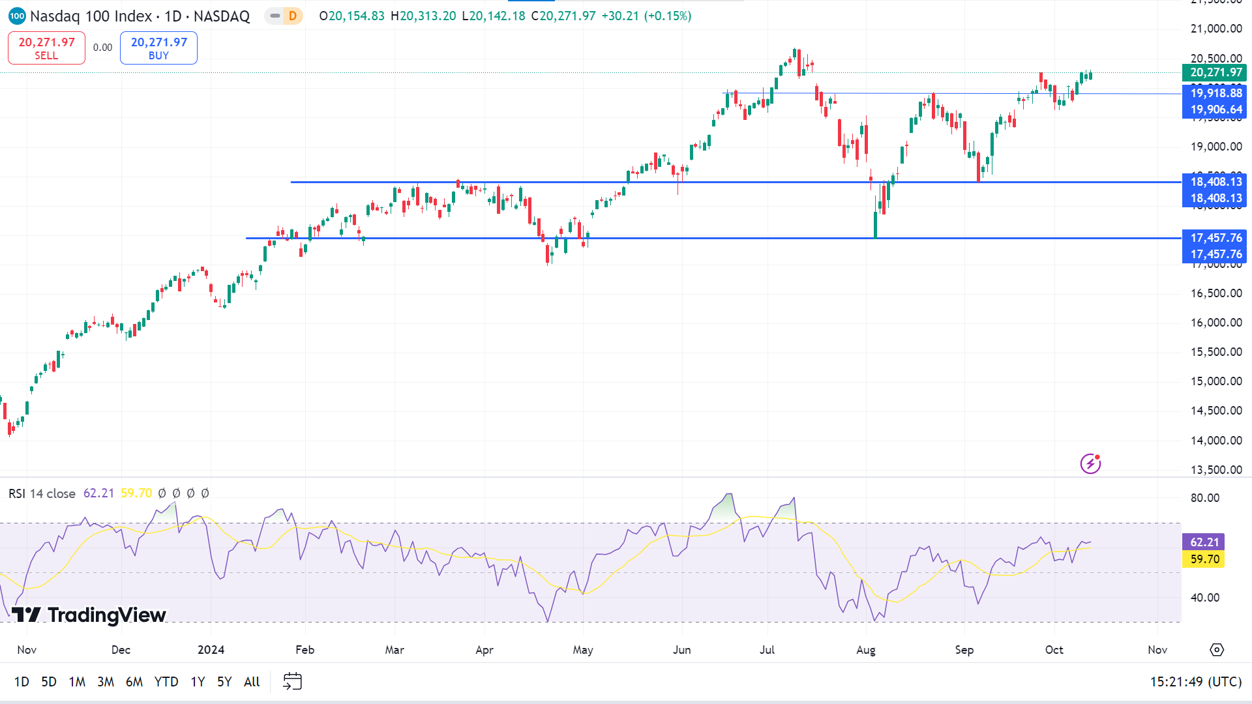Click the spread value 0.00 between SELL and BUY
The image size is (1252, 704).
102,48
